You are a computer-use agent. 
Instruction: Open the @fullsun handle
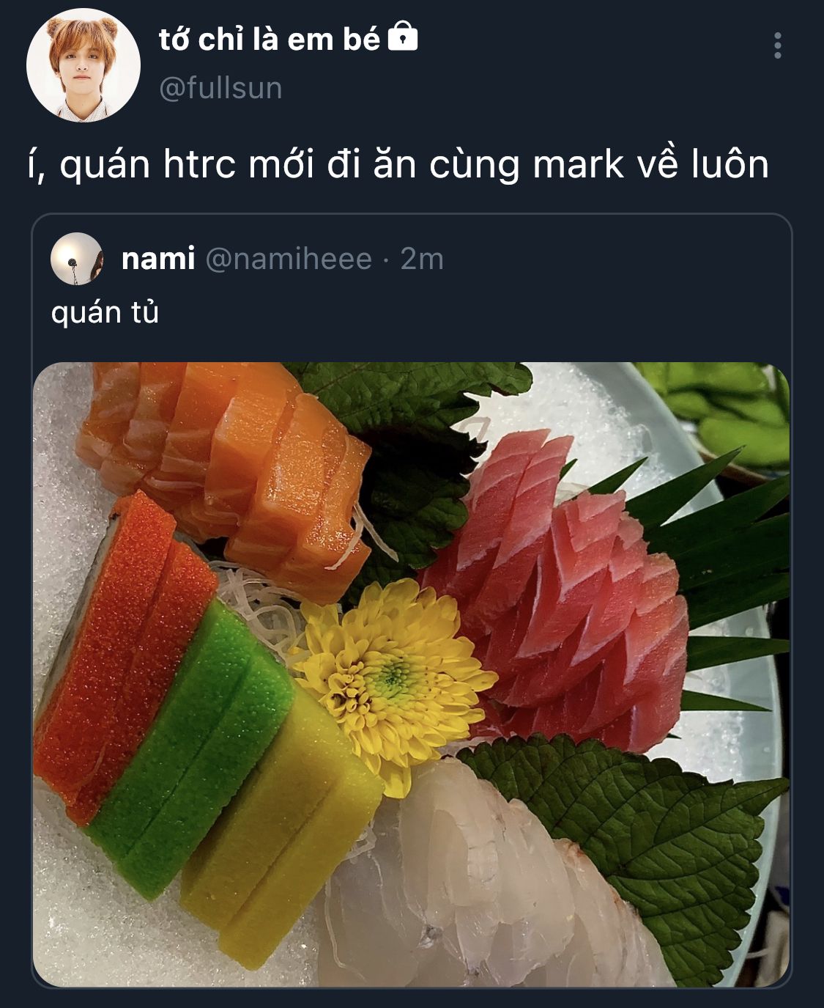pos(220,88)
